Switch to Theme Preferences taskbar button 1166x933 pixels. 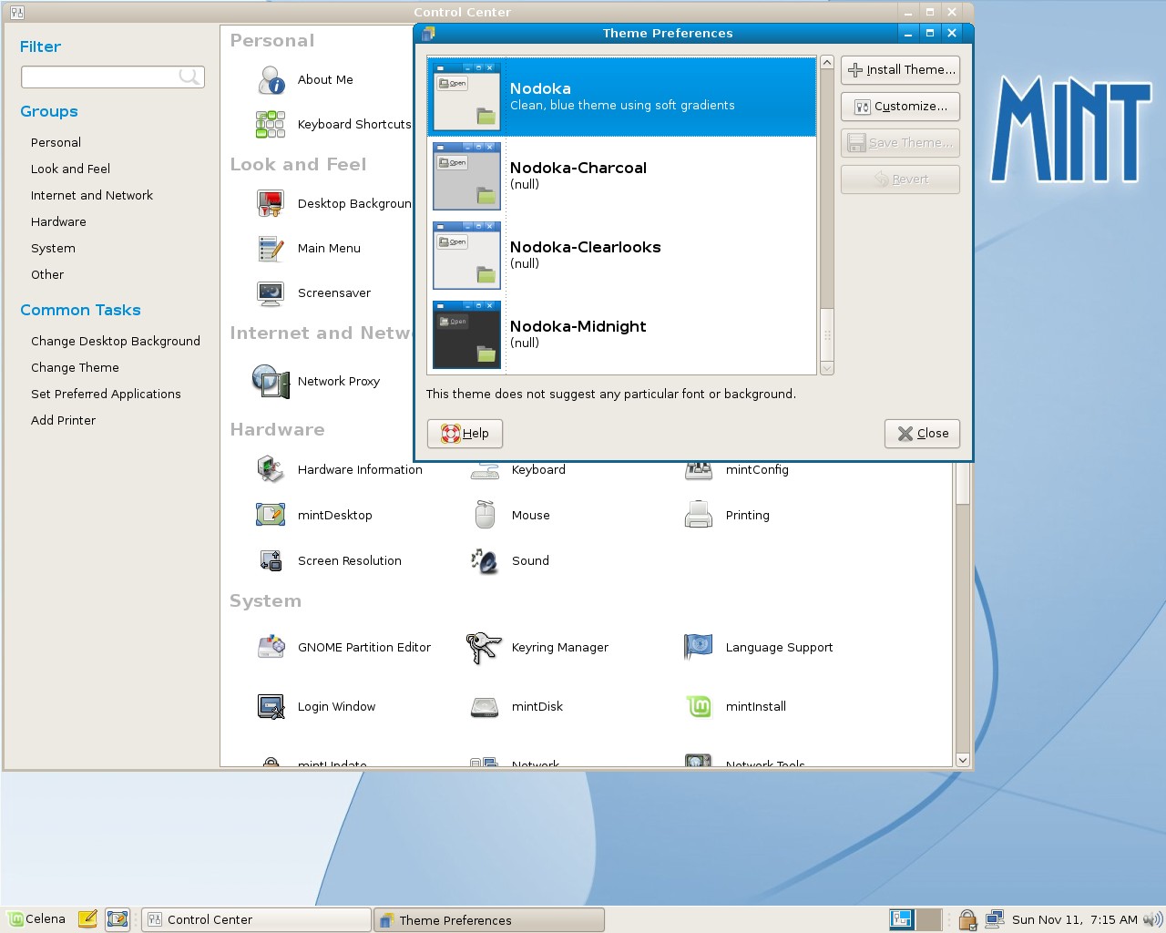489,919
